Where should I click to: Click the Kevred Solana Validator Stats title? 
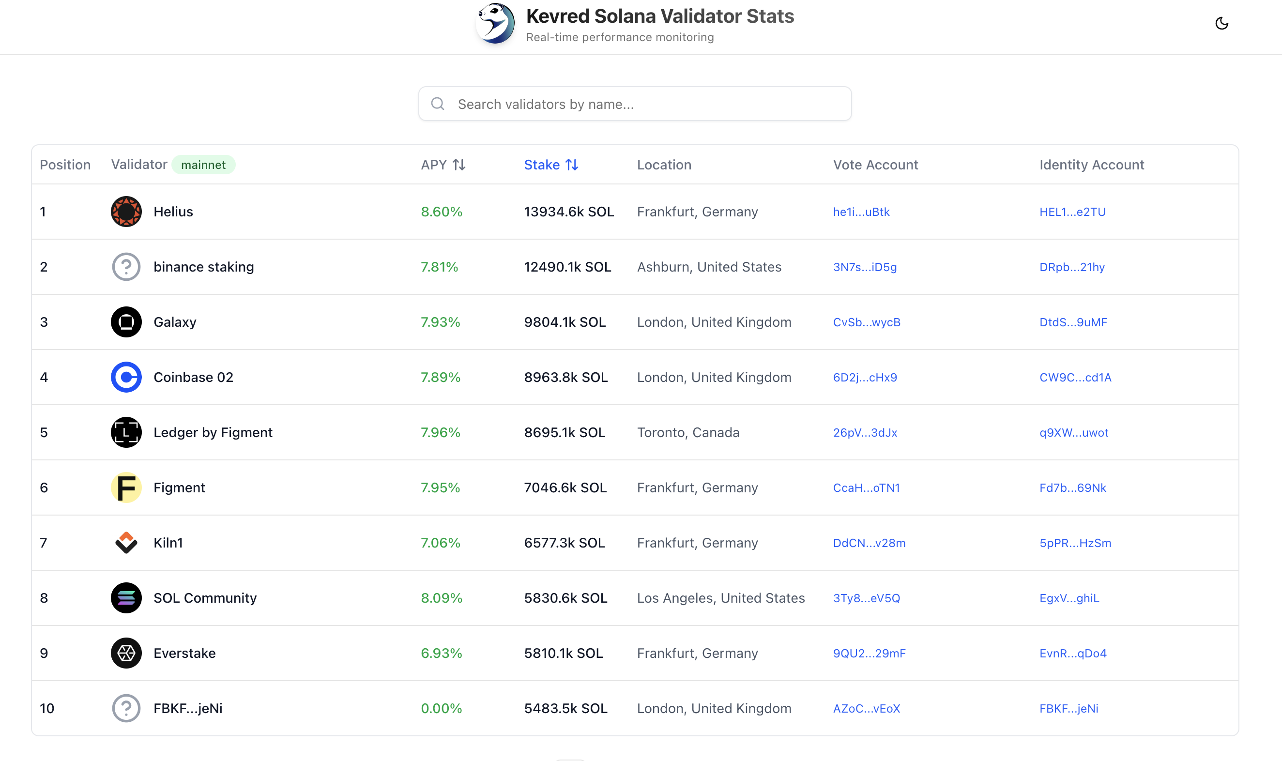[x=660, y=16]
